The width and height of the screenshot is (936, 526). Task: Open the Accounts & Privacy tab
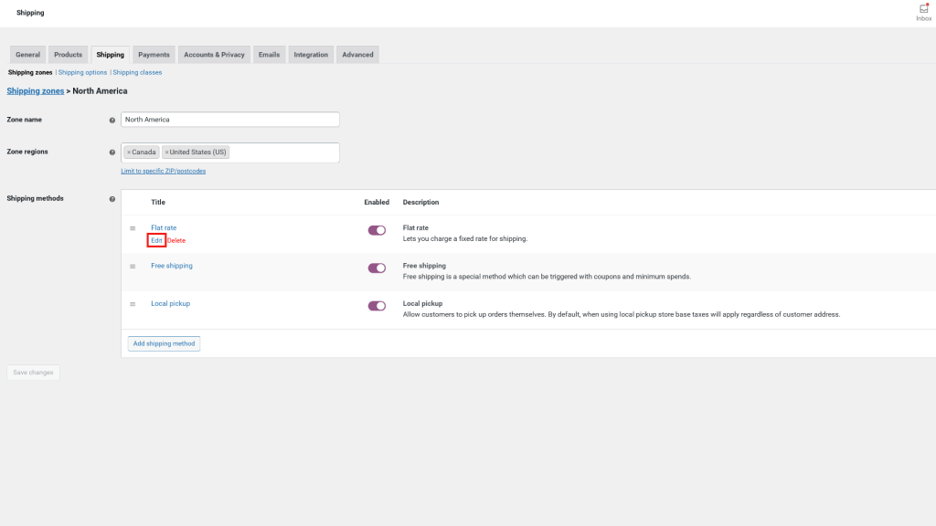(x=214, y=55)
